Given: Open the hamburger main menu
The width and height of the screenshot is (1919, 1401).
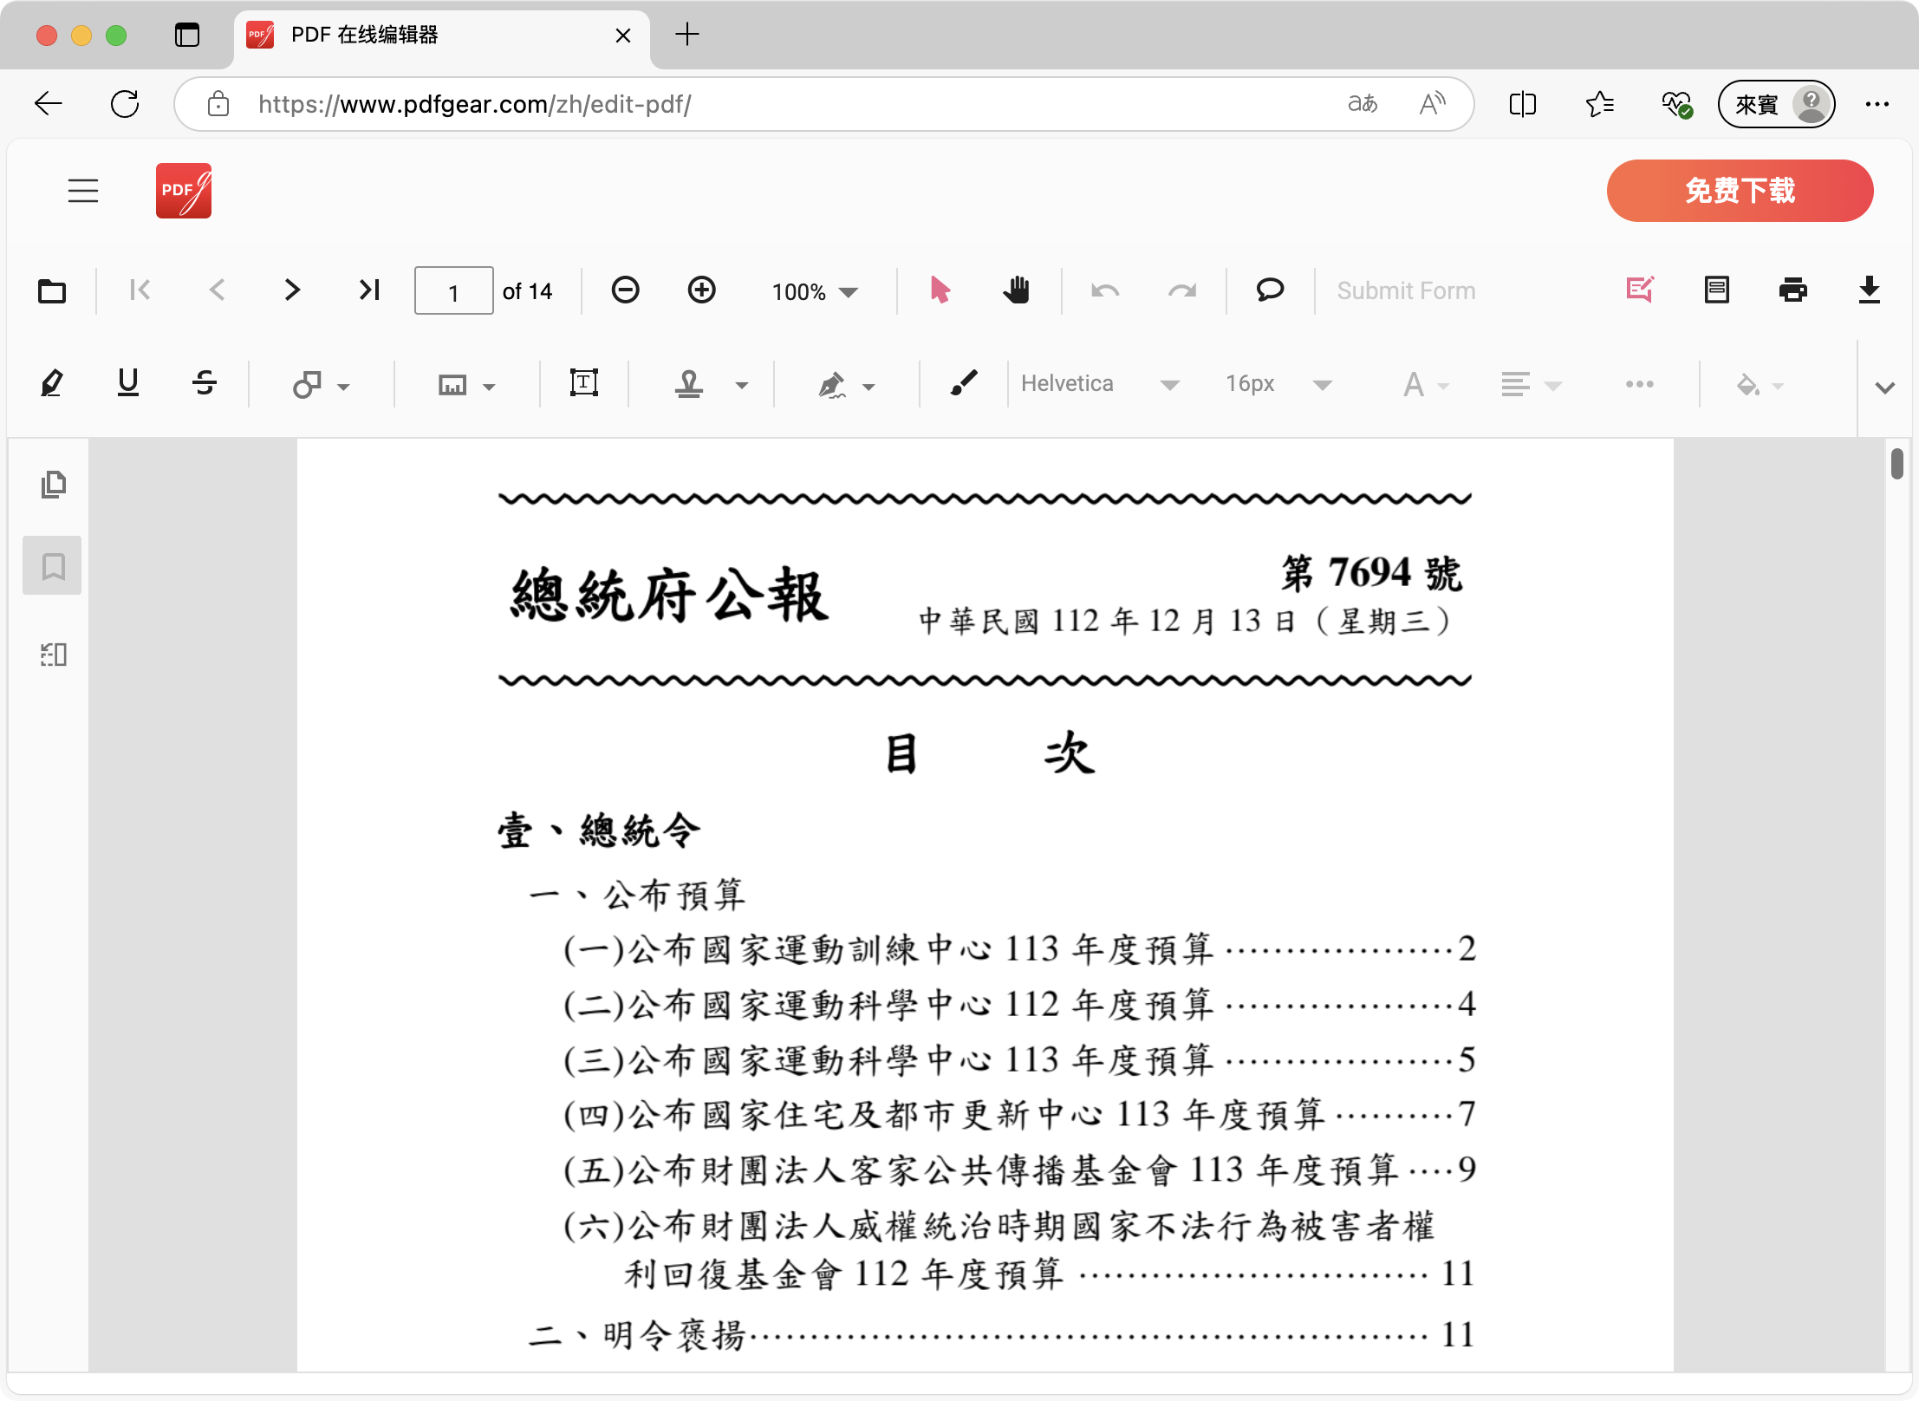Looking at the screenshot, I should click(x=83, y=191).
